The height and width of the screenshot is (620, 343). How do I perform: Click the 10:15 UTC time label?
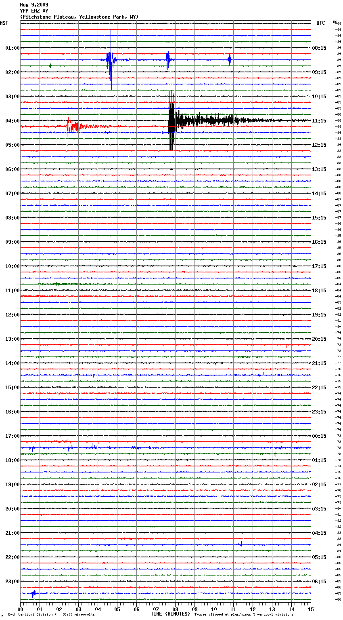319,96
